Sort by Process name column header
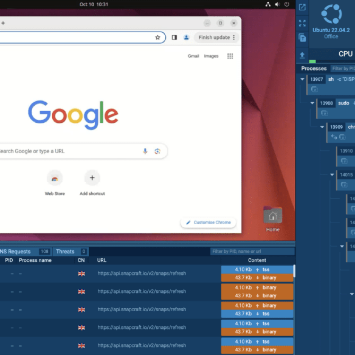Viewport: 355px width, 355px height. (x=35, y=260)
